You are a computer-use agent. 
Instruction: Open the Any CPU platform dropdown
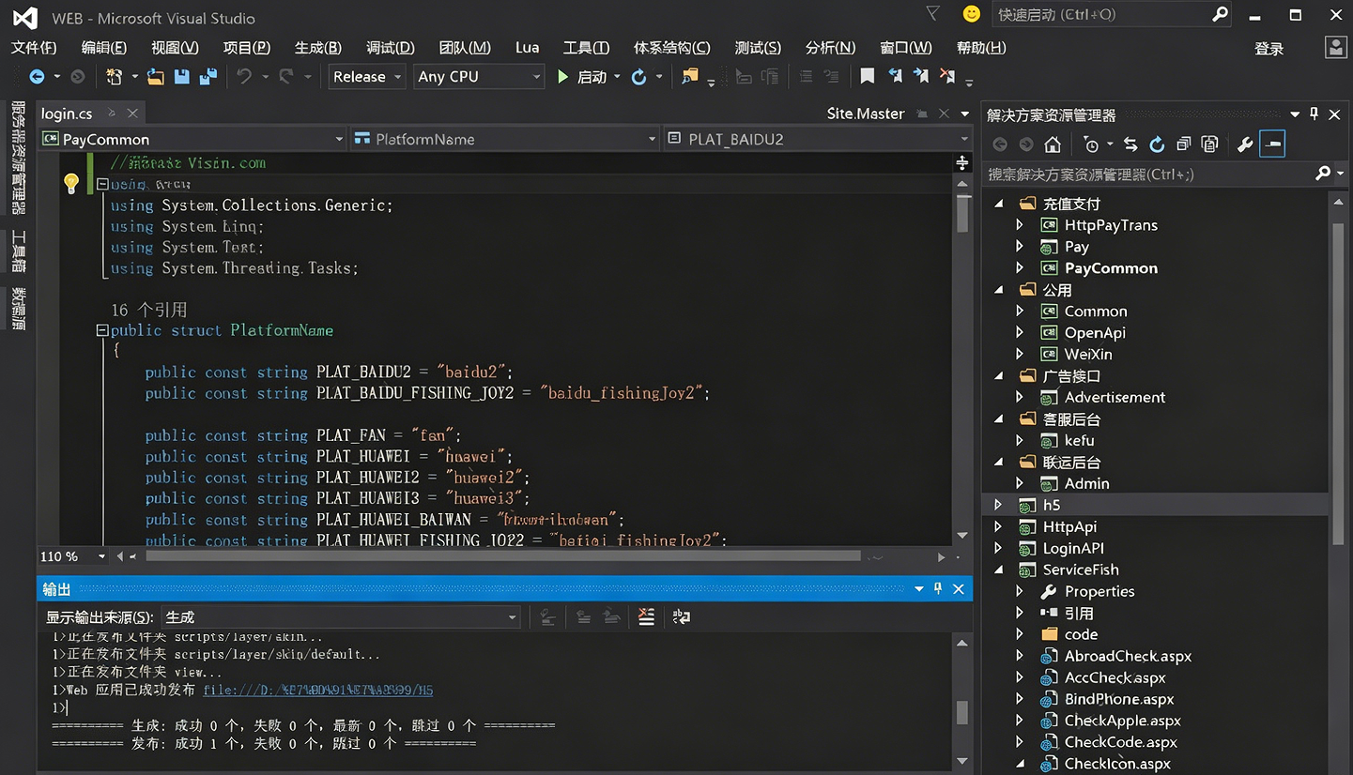tap(479, 77)
